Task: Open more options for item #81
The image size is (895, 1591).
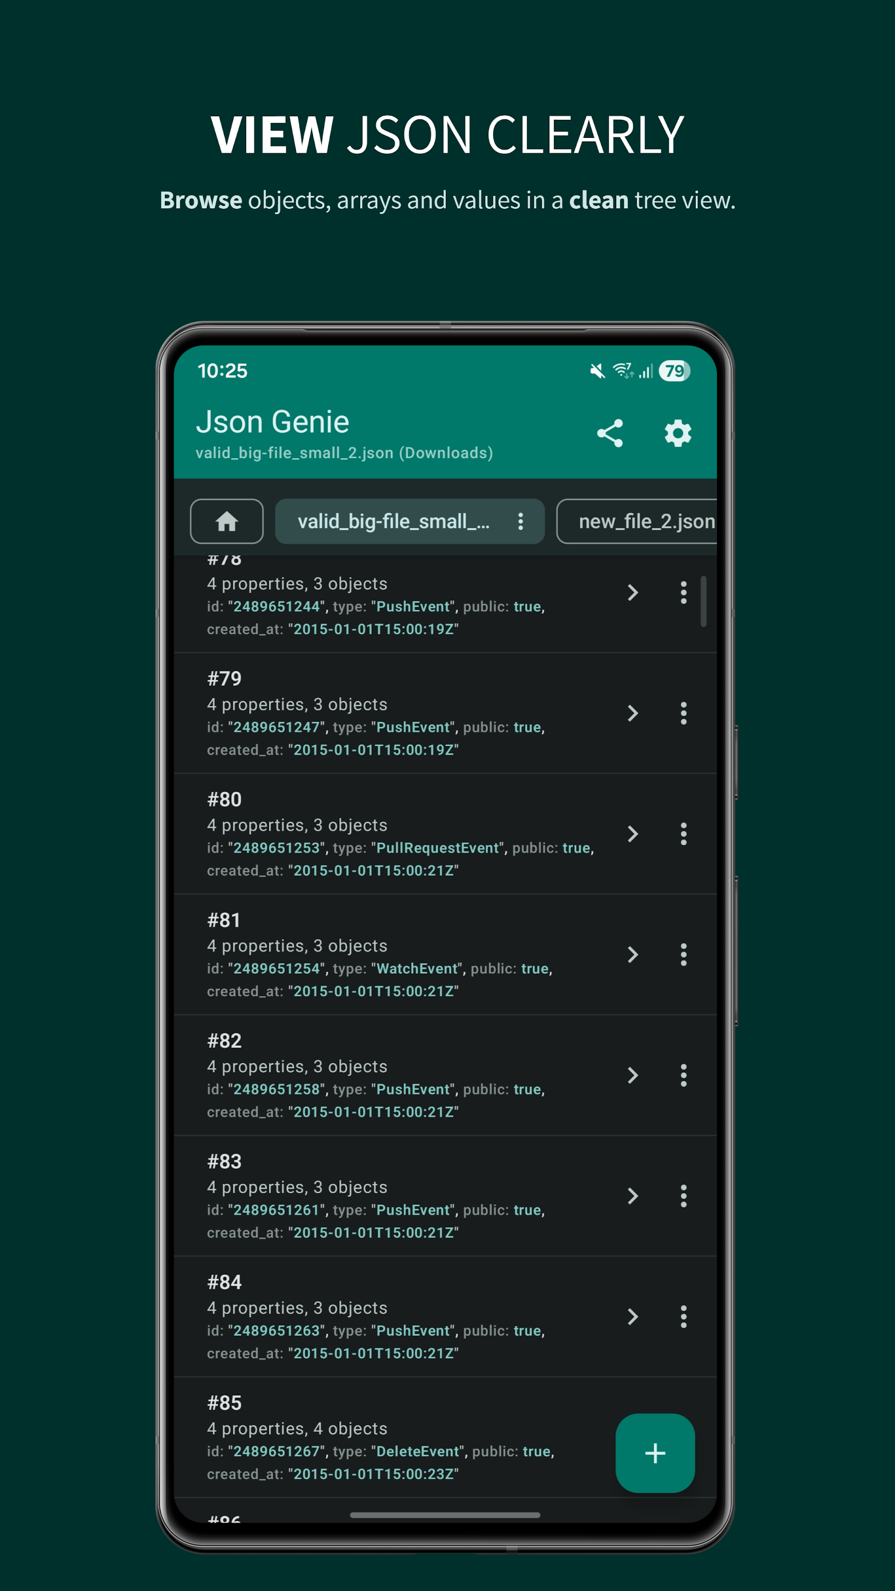Action: 683,955
